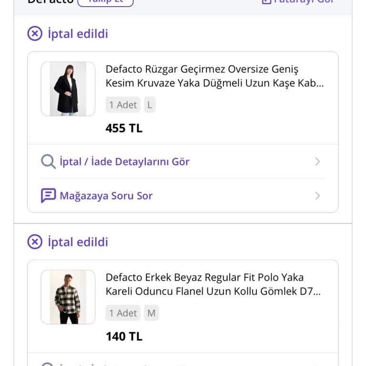The width and height of the screenshot is (366, 366).
Task: Click the partially visible Takip Et button
Action: (x=105, y=2)
